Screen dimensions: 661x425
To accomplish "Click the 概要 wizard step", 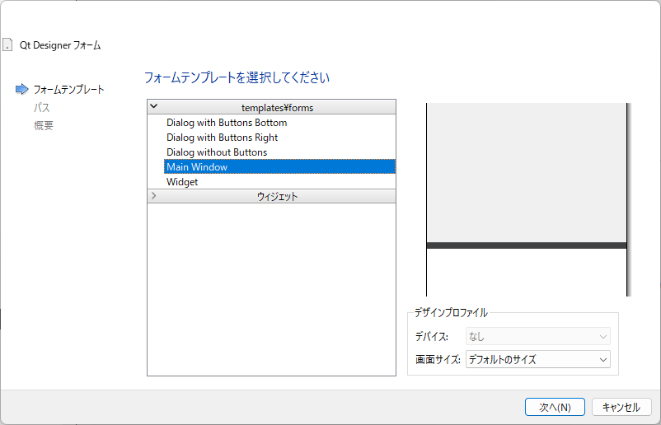I will 44,125.
